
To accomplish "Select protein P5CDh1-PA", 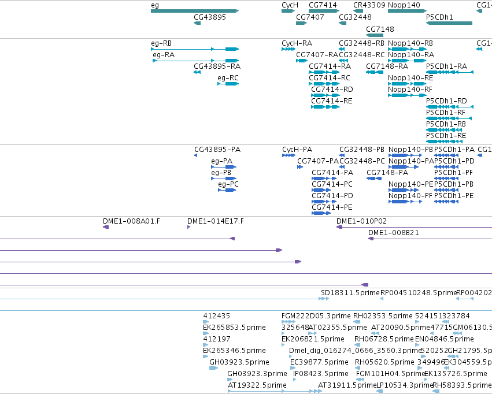I will point(454,150).
